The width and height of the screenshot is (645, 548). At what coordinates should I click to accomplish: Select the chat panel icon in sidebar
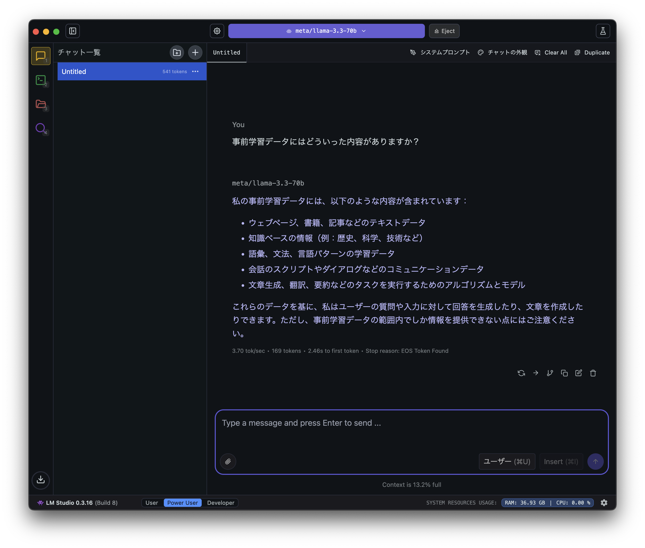coord(40,56)
